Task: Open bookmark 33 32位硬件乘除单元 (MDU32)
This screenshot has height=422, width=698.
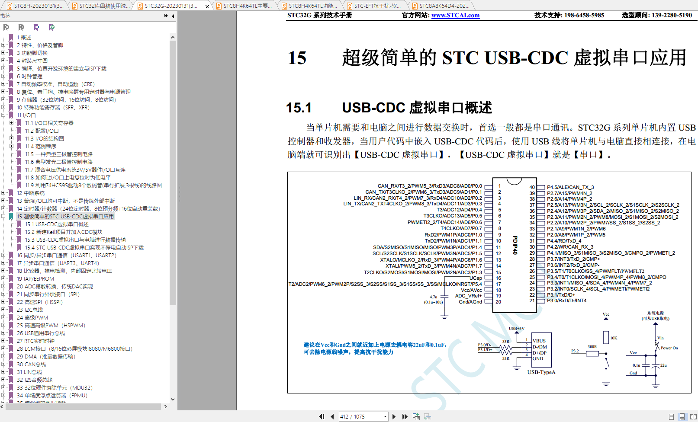Action: 55,388
